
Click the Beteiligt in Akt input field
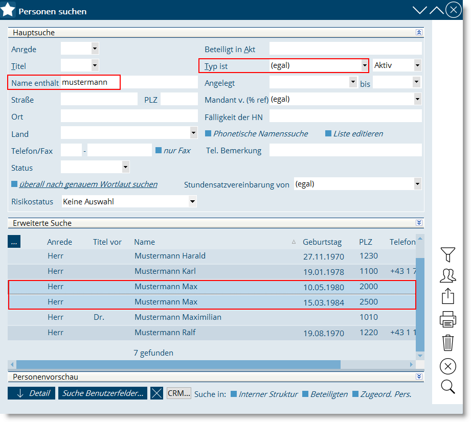click(x=345, y=49)
